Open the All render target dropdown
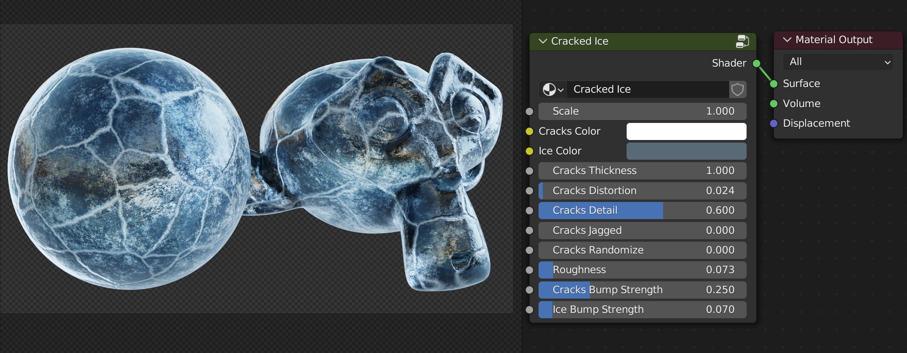The width and height of the screenshot is (907, 353). (838, 62)
